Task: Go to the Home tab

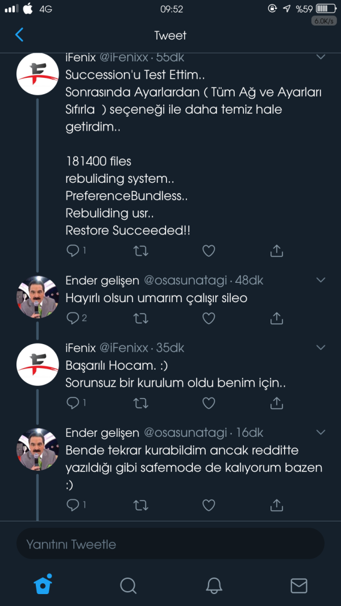Action: 43,585
